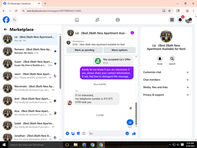This screenshot has height=148, width=197.
Task: Click the Task View taskbar icon
Action: click(x=67, y=145)
